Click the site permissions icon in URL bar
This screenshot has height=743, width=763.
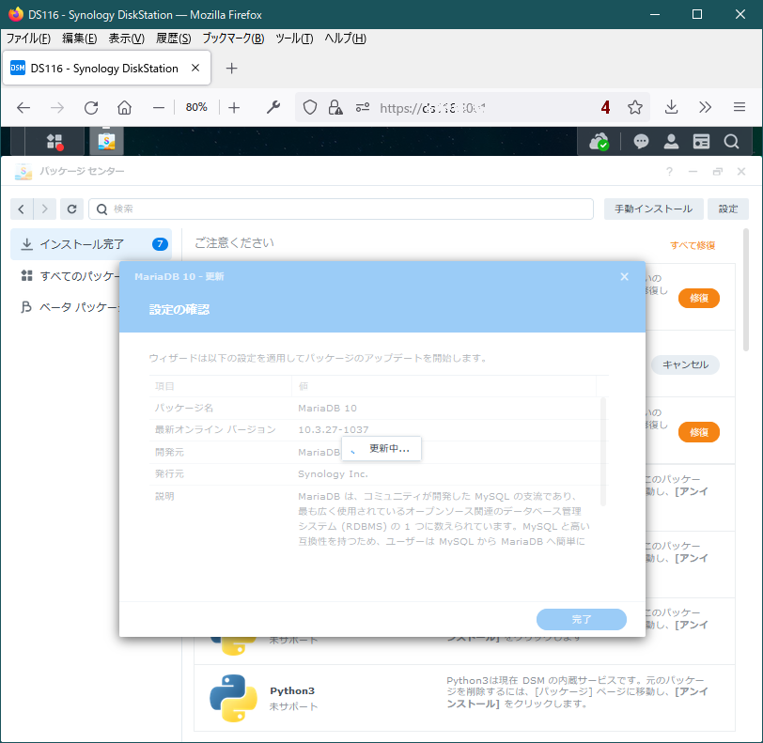[363, 107]
